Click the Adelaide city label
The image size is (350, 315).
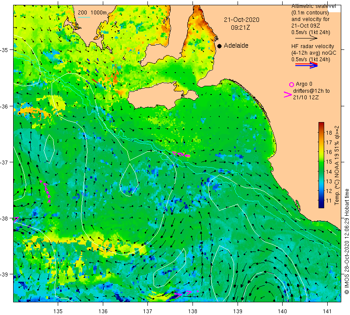point(236,45)
